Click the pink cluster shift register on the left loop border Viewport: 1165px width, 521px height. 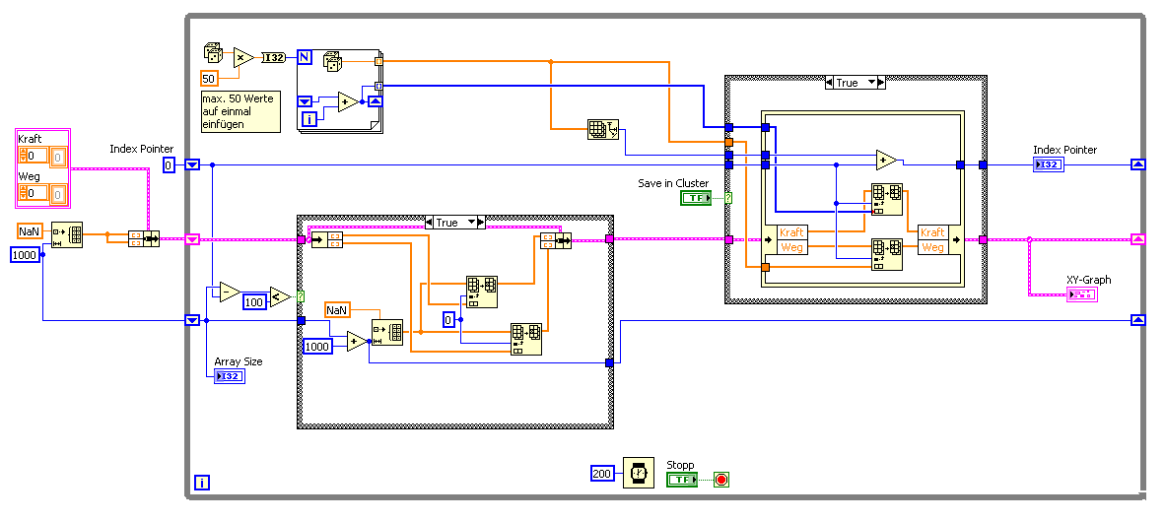click(192, 239)
